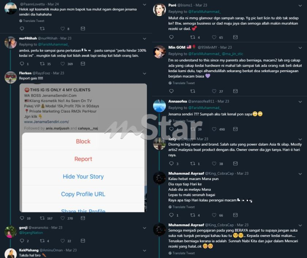Open the www.JenamaSendiri.com link in screenshot
307x258 pixels.
click(x=46, y=122)
